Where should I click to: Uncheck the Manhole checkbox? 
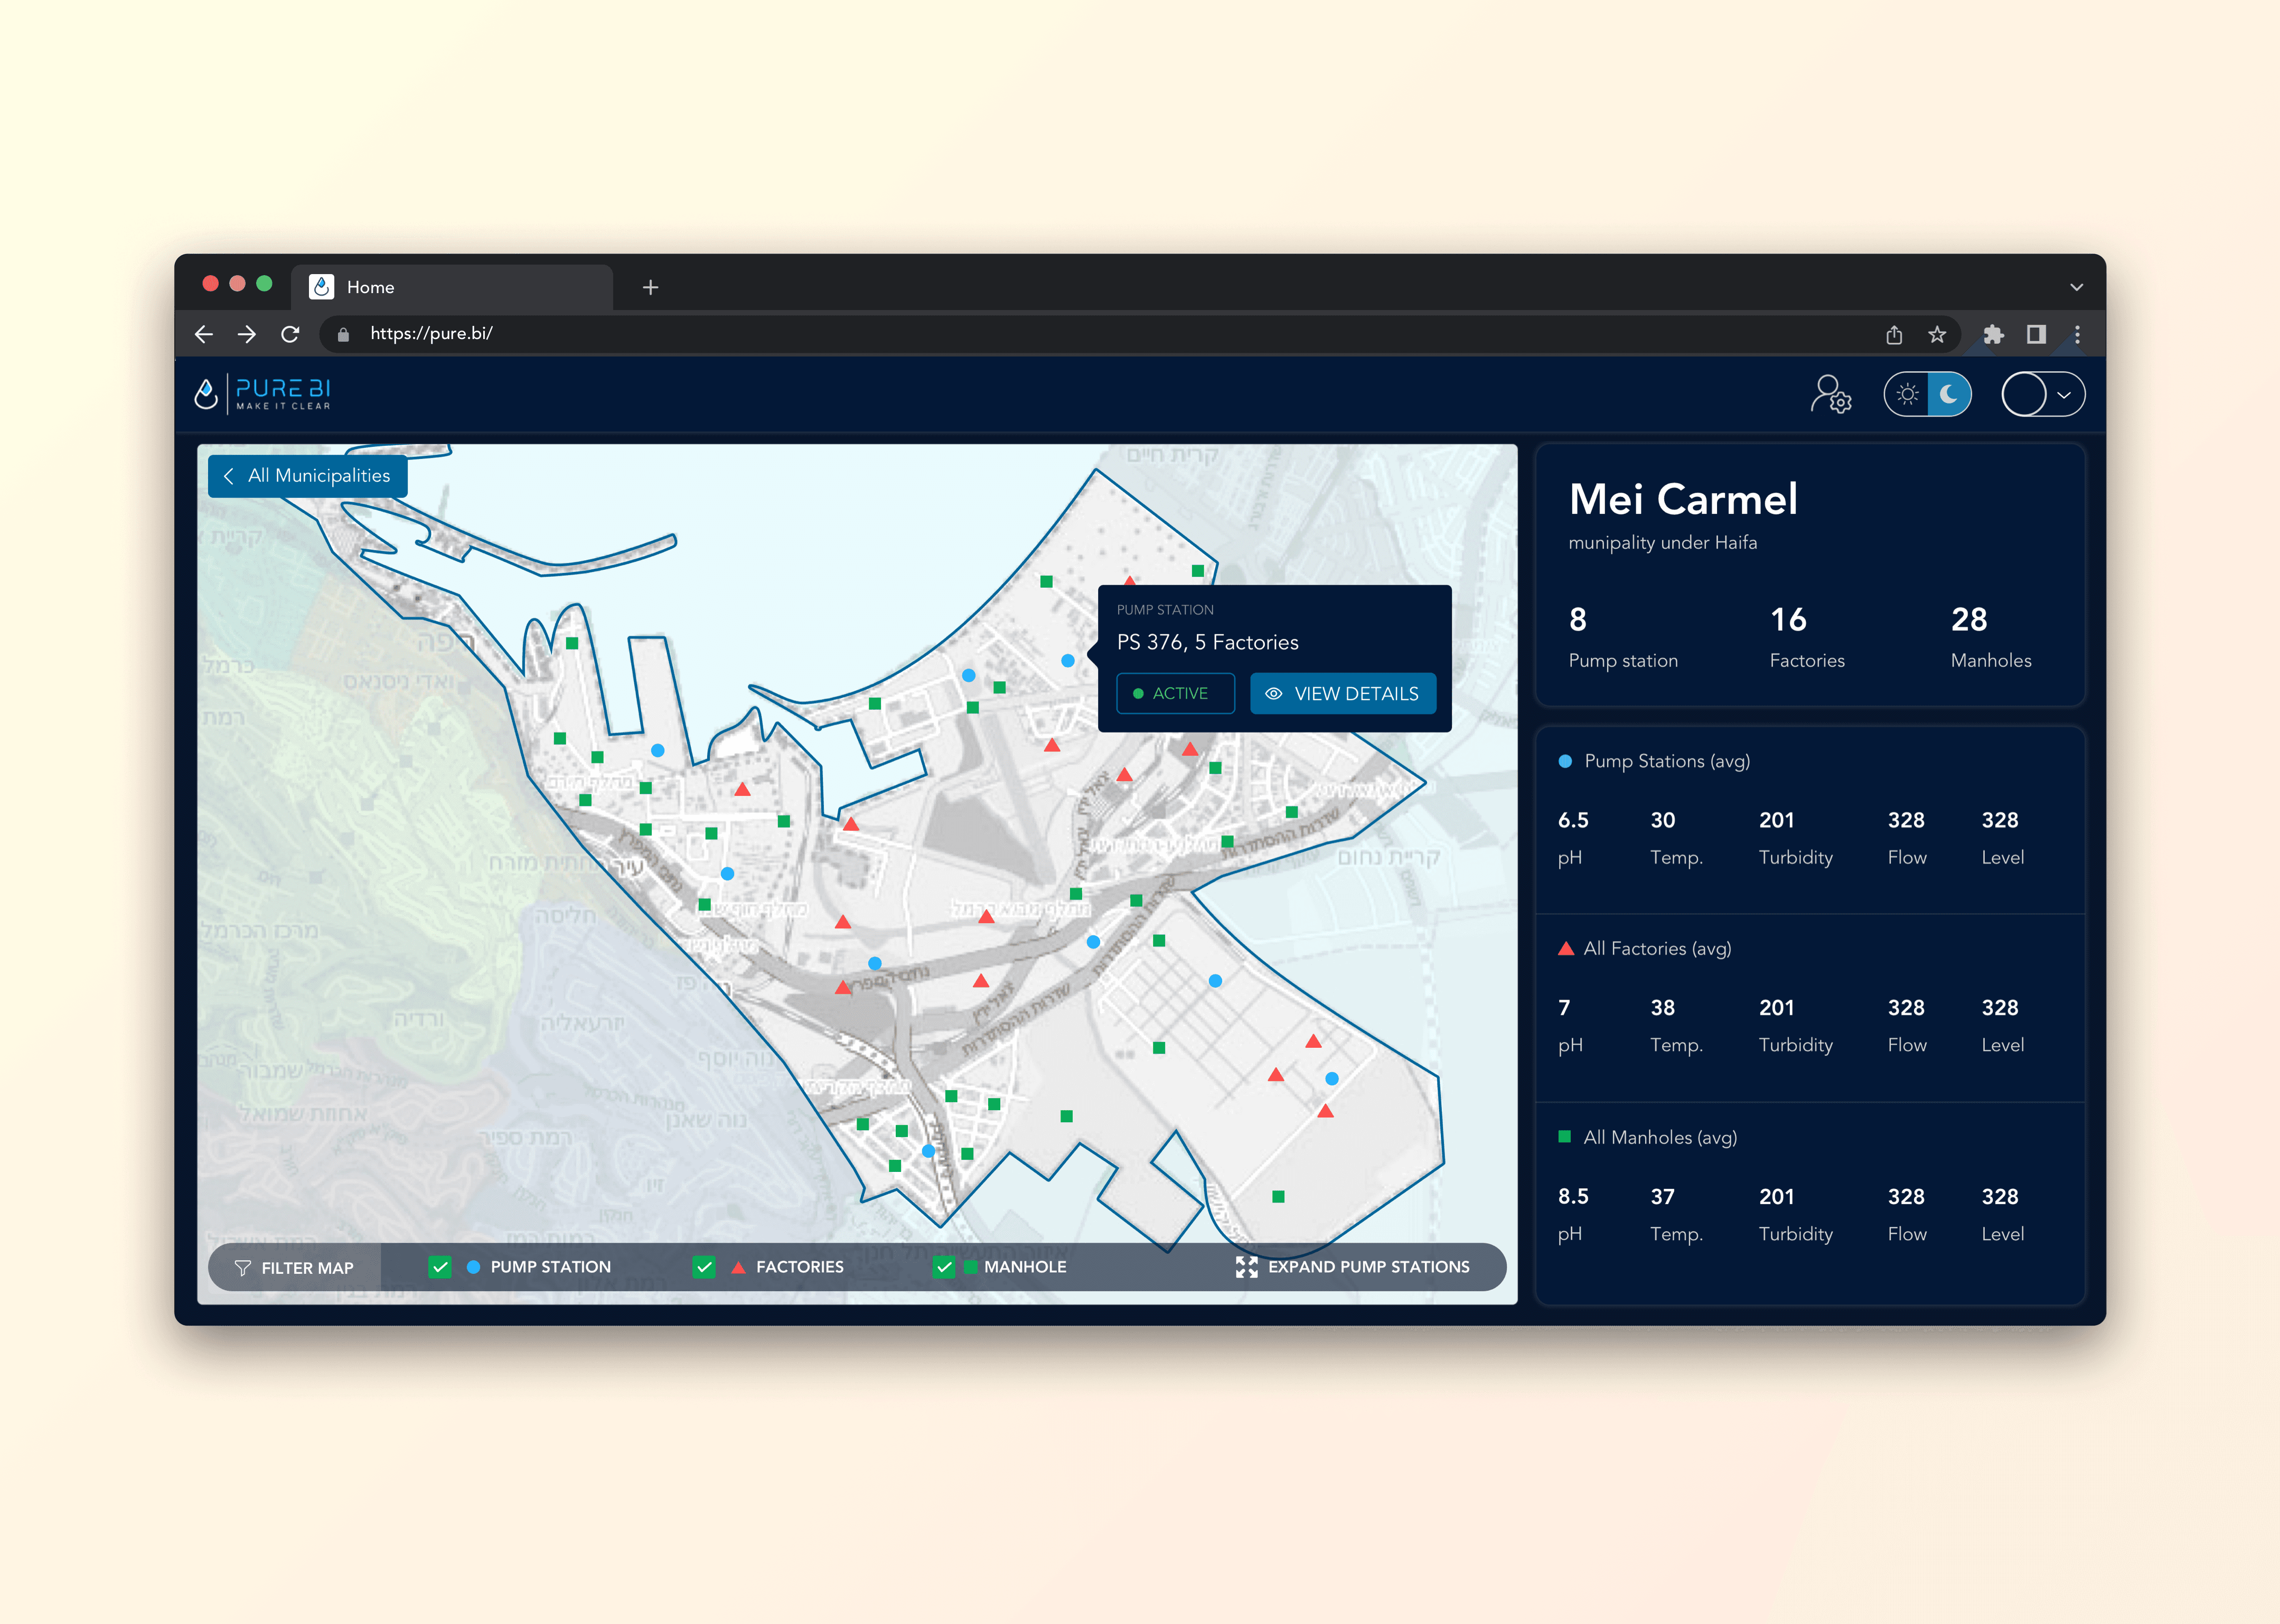[944, 1267]
